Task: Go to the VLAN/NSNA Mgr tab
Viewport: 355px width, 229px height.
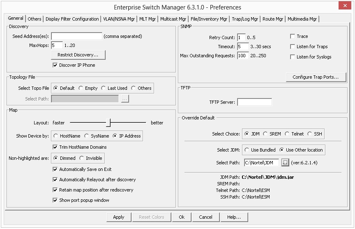Action: (x=119, y=19)
